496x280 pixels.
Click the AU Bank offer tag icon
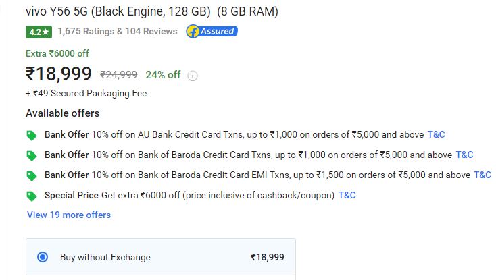(32, 136)
